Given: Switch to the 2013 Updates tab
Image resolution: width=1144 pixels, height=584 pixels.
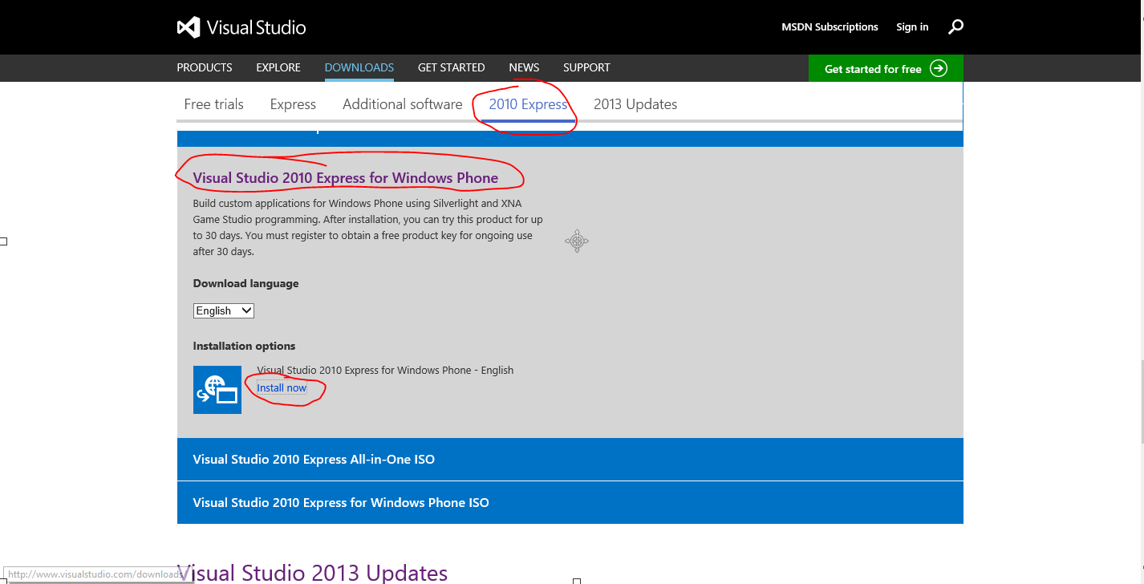Looking at the screenshot, I should 635,104.
